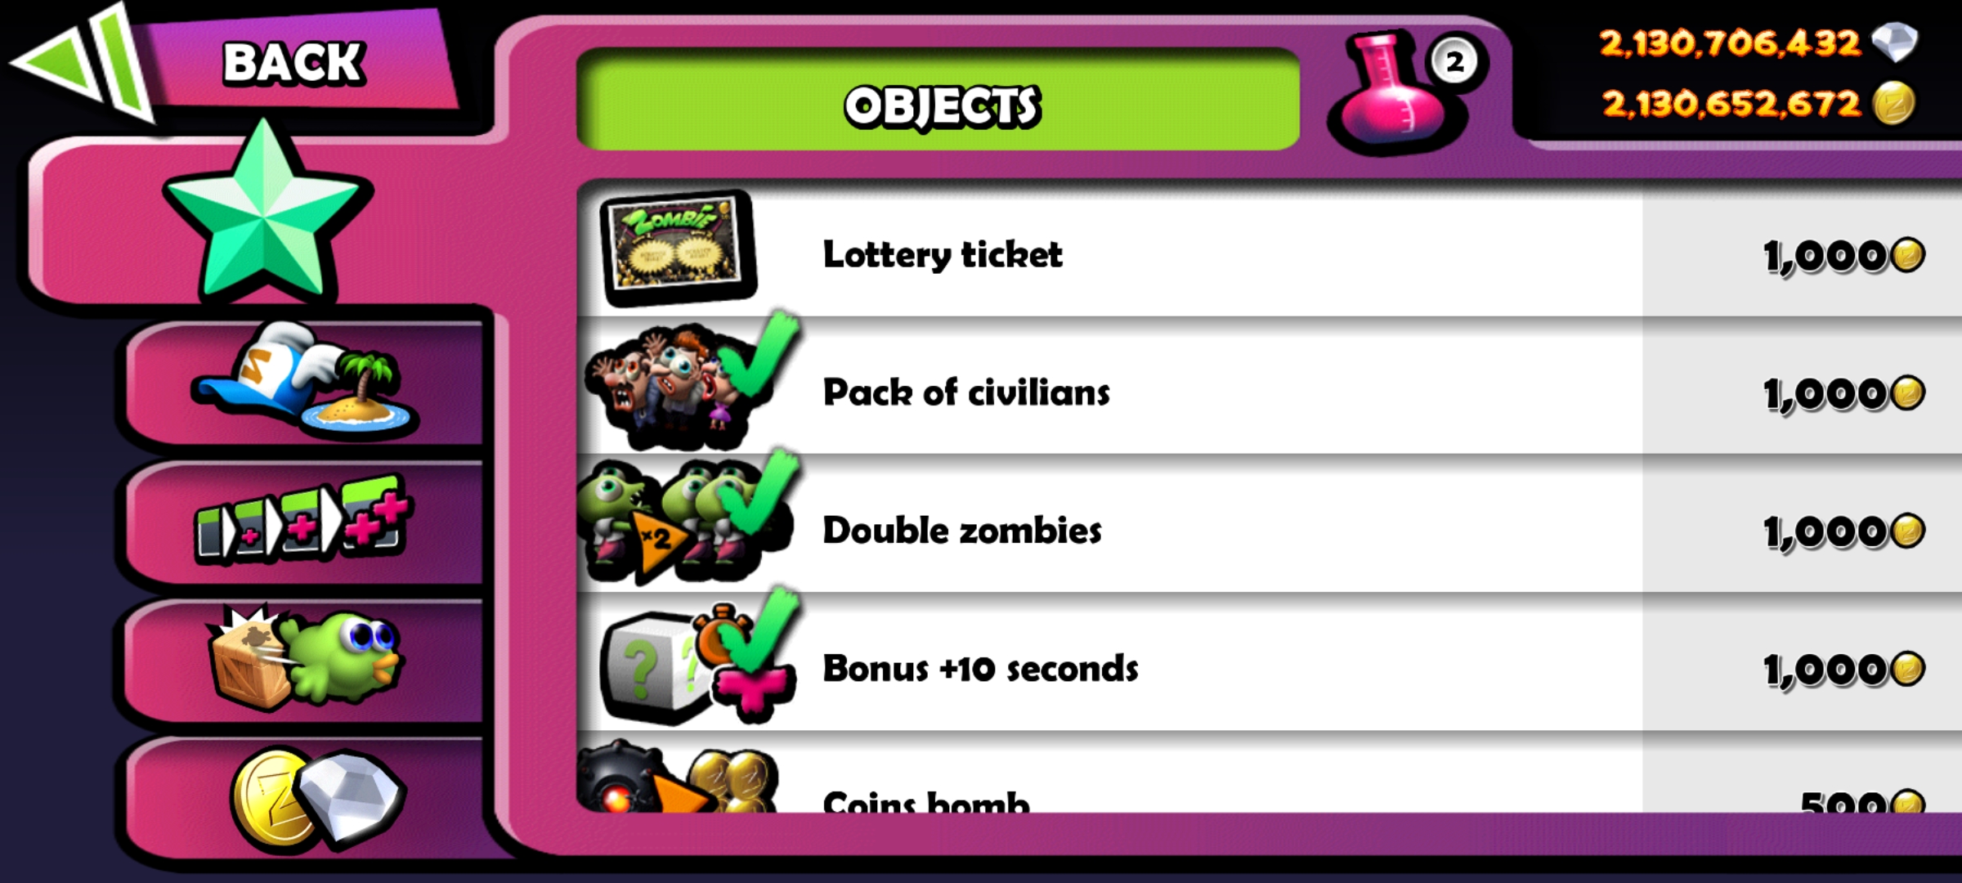
Task: Click the Lottery ticket thumbnail image
Action: point(679,248)
